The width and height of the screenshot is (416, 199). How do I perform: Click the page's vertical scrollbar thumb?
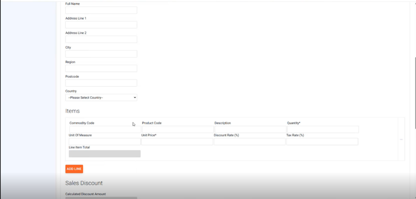coord(414,93)
